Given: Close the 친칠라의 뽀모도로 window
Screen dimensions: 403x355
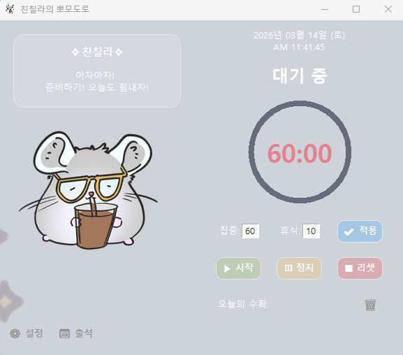Looking at the screenshot, I should (x=388, y=9).
